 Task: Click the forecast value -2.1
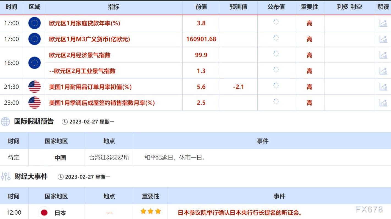[238, 87]
